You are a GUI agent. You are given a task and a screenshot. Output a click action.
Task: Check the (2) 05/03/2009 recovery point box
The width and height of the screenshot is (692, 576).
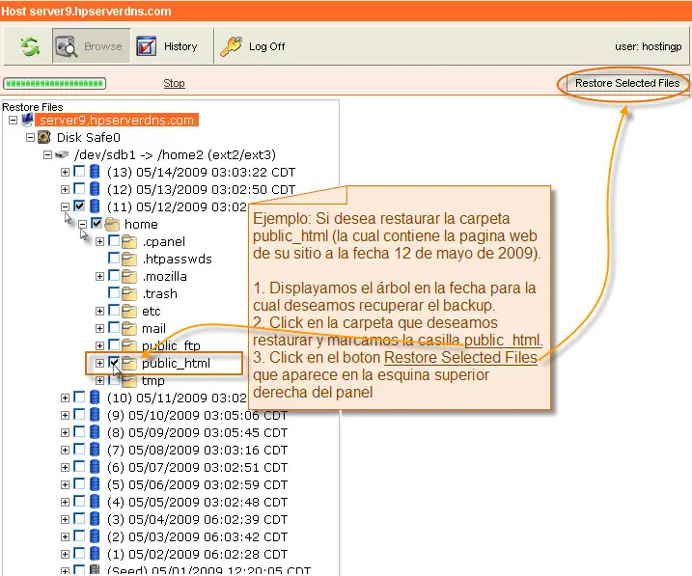point(79,535)
